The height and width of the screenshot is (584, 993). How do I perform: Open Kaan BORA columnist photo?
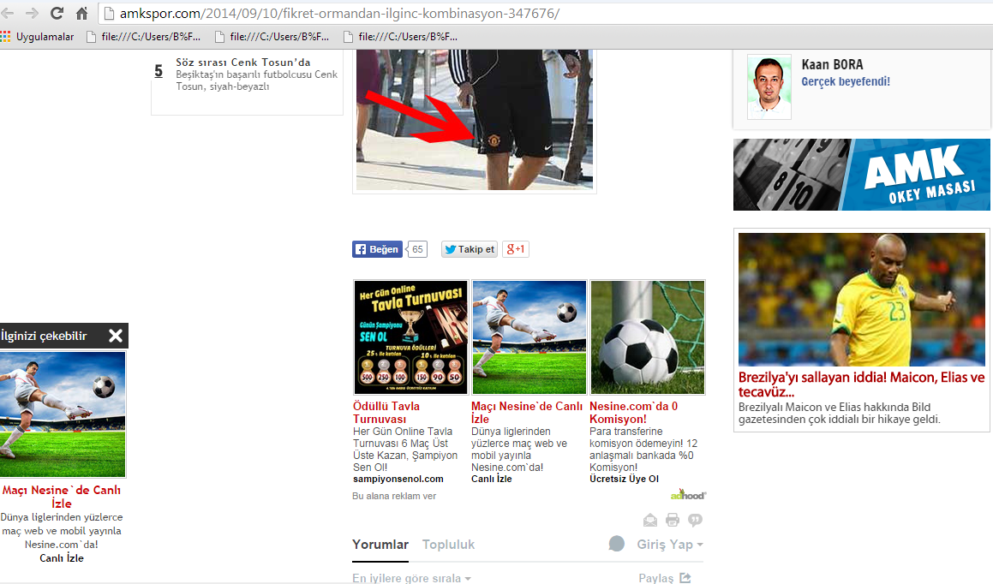pos(769,86)
